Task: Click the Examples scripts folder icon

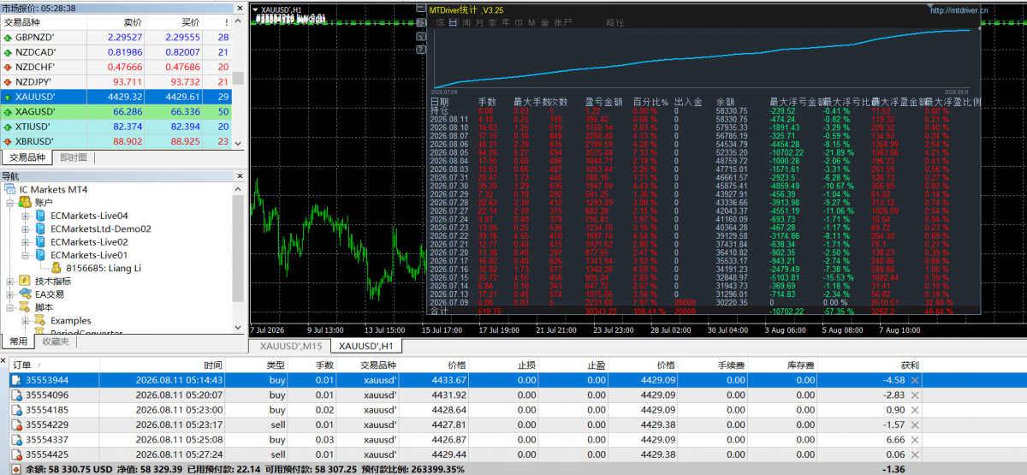Action: tap(40, 321)
